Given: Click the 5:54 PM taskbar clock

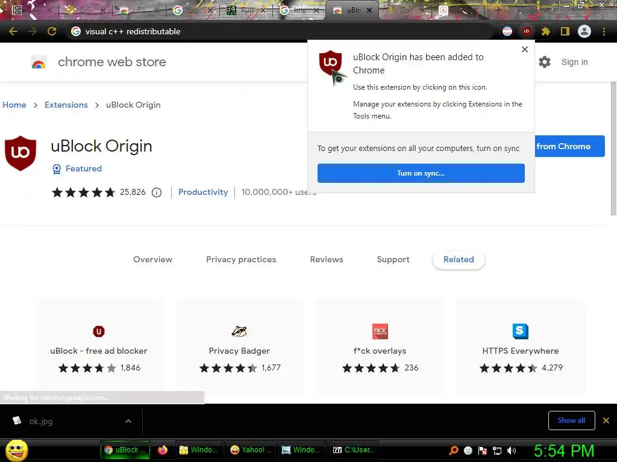Looking at the screenshot, I should click(x=564, y=451).
